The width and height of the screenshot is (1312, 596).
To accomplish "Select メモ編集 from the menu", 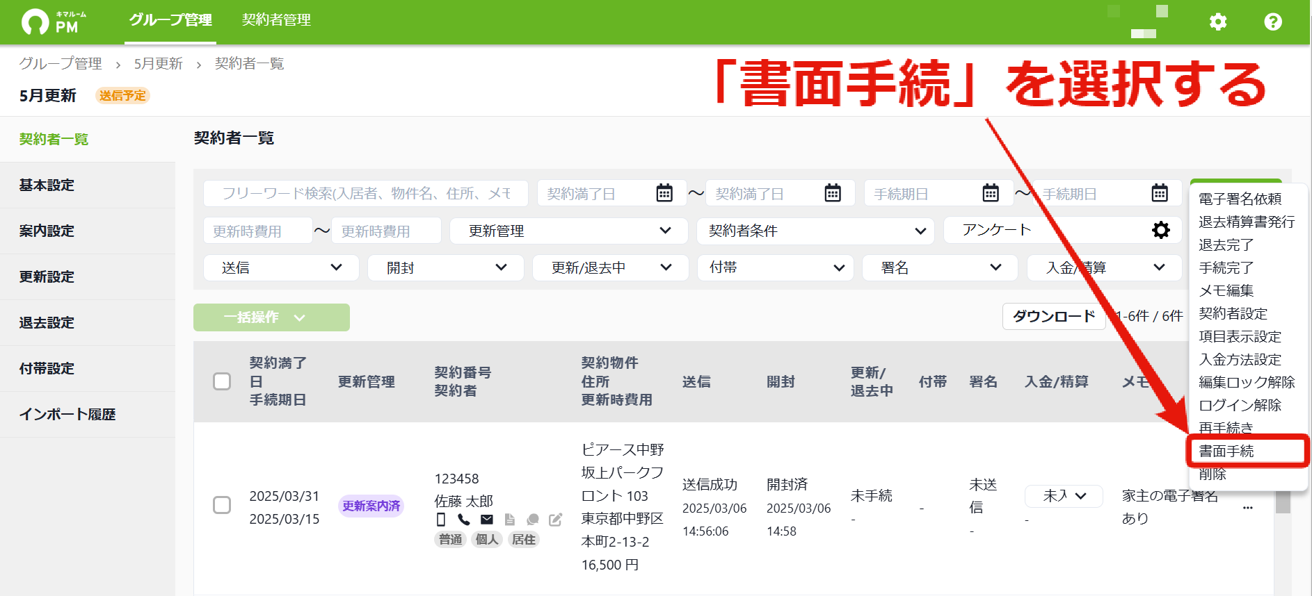I will point(1226,291).
